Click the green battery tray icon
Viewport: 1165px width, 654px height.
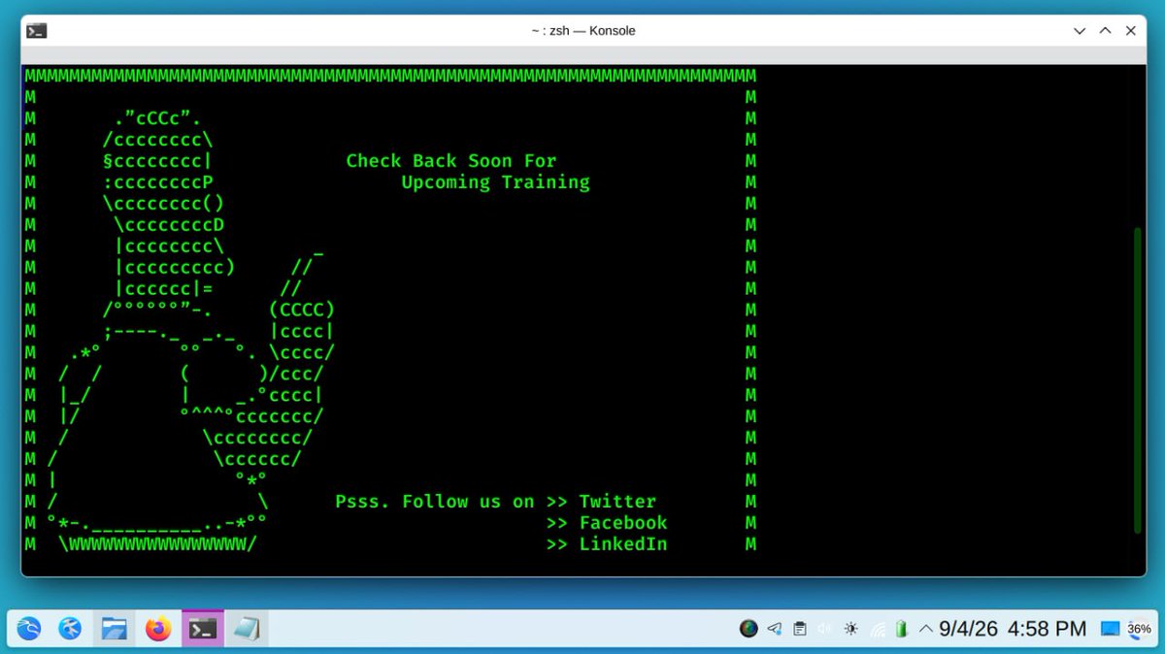[x=902, y=629]
